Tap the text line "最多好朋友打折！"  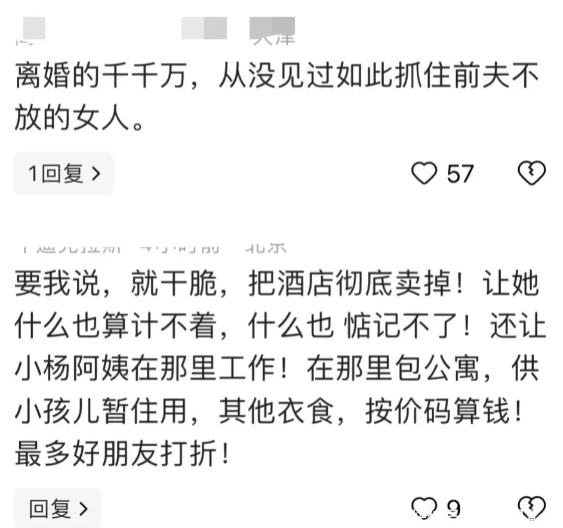(122, 456)
